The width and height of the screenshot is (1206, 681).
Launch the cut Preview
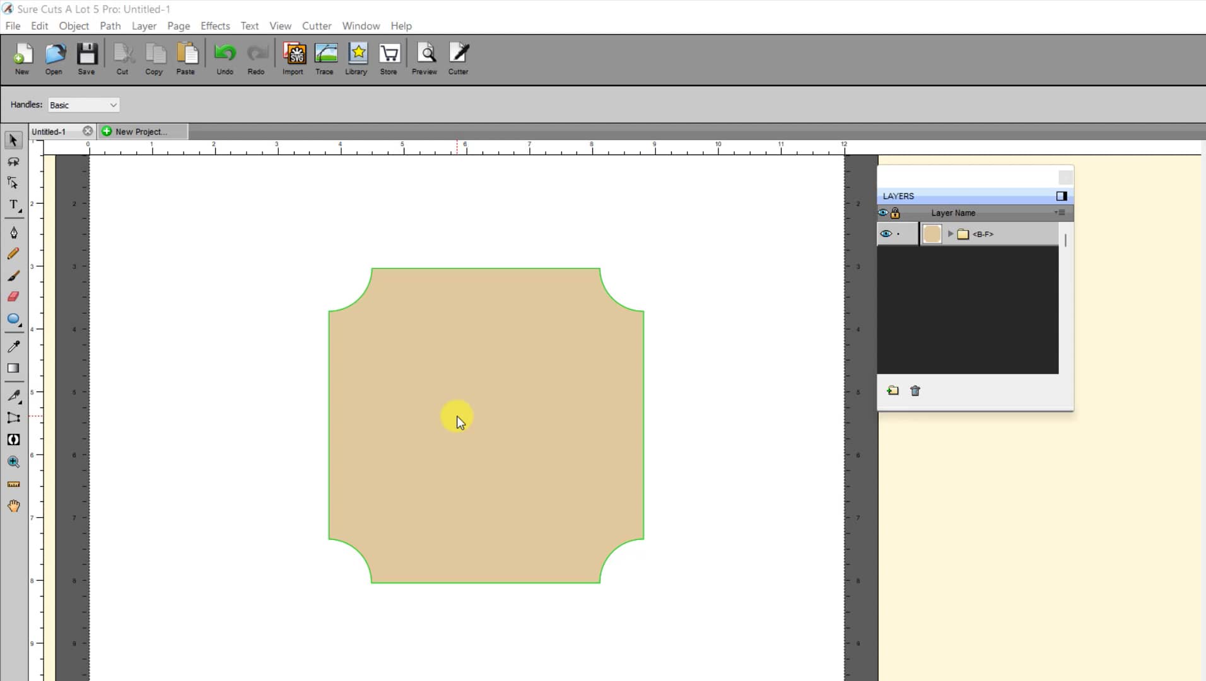point(424,57)
